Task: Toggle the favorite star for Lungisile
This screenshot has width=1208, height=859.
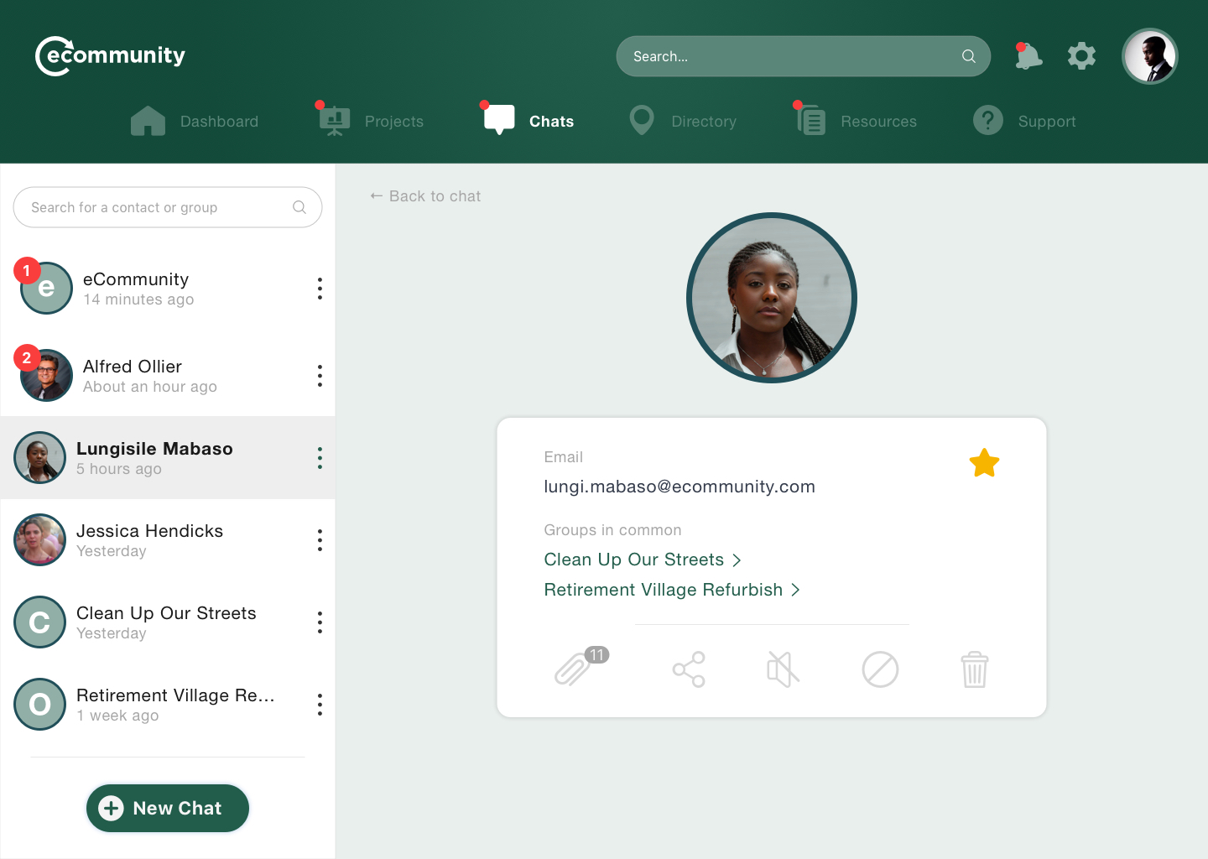Action: coord(984,462)
